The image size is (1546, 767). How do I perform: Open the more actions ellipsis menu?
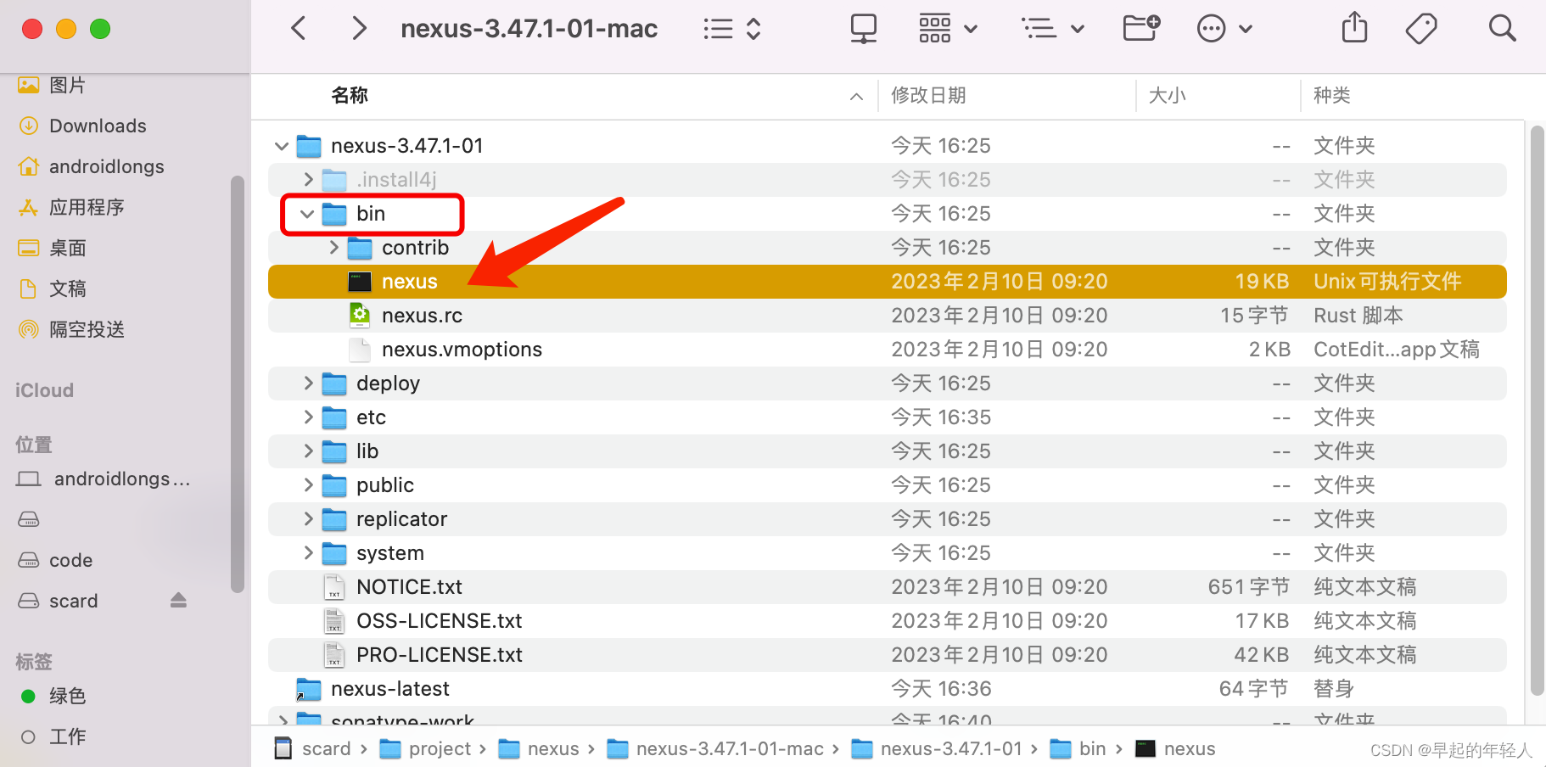[x=1224, y=29]
